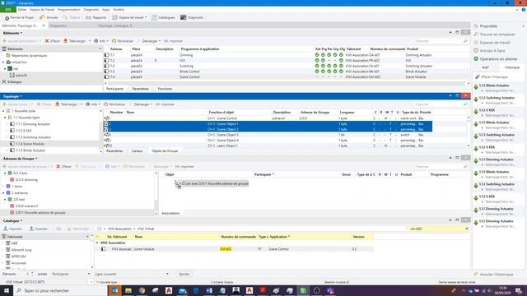Open the Espace de travail toolbar dropdown
Screen dimensions: 527x296
[x=129, y=17]
